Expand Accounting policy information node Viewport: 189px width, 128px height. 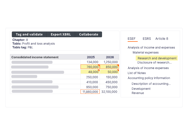tap(149, 78)
